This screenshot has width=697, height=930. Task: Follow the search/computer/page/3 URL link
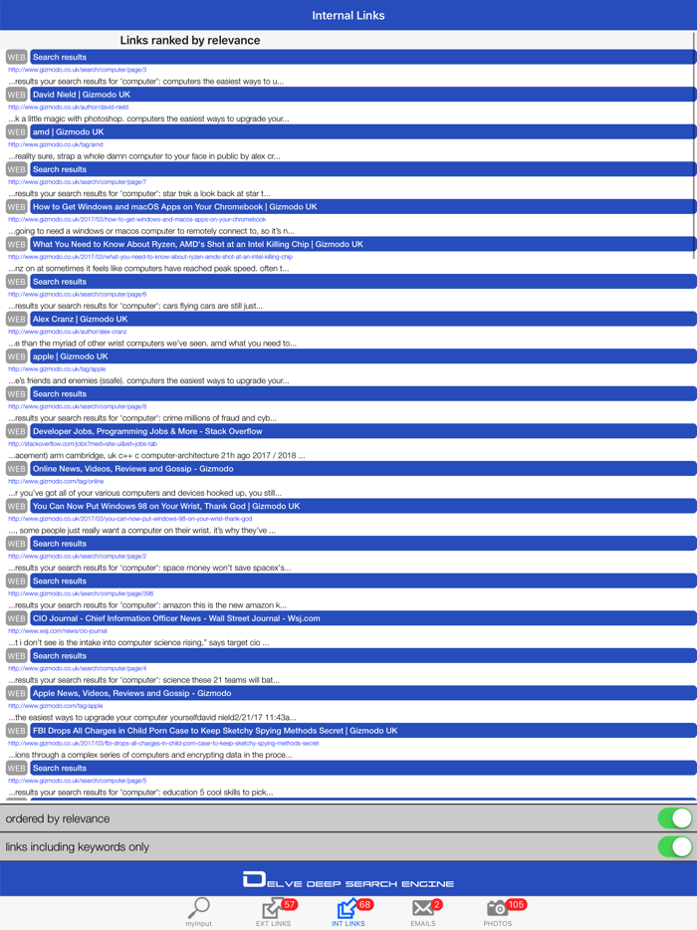pyautogui.click(x=77, y=70)
